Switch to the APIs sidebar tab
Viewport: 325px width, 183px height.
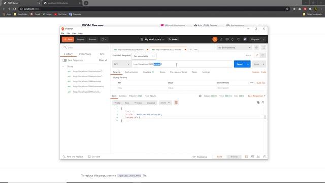point(102,54)
